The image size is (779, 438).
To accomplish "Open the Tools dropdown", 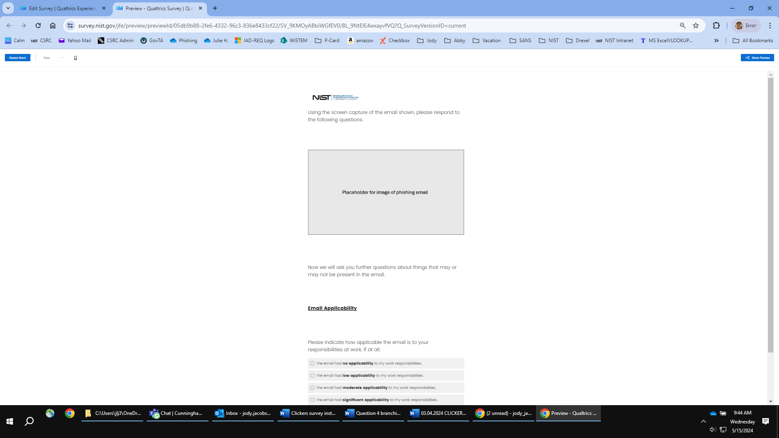I will pyautogui.click(x=53, y=58).
